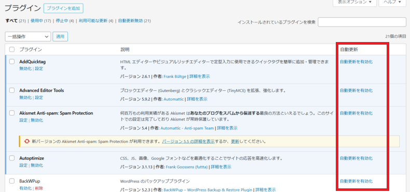View Advanced Editor Tools 詳細を表示 link
410x192 pixels.
click(x=197, y=100)
